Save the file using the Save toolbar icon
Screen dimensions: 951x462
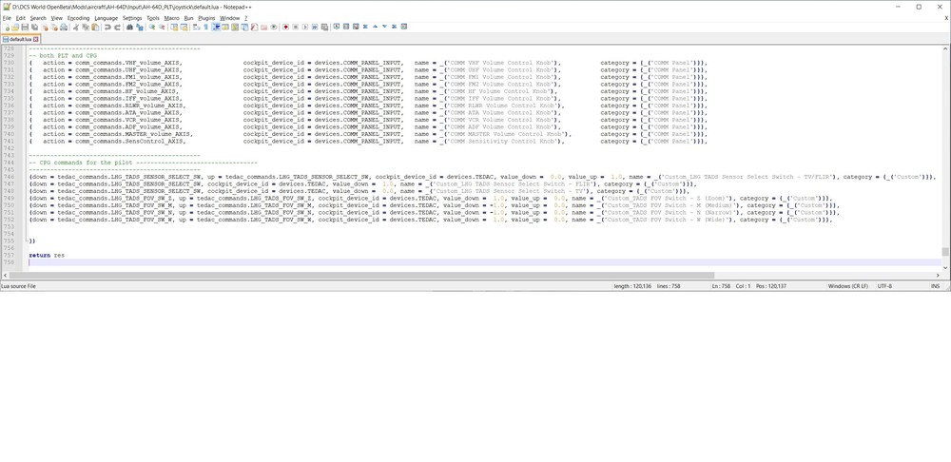coord(25,27)
